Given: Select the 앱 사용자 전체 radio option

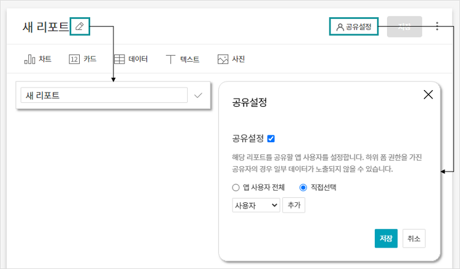Looking at the screenshot, I should (x=236, y=188).
